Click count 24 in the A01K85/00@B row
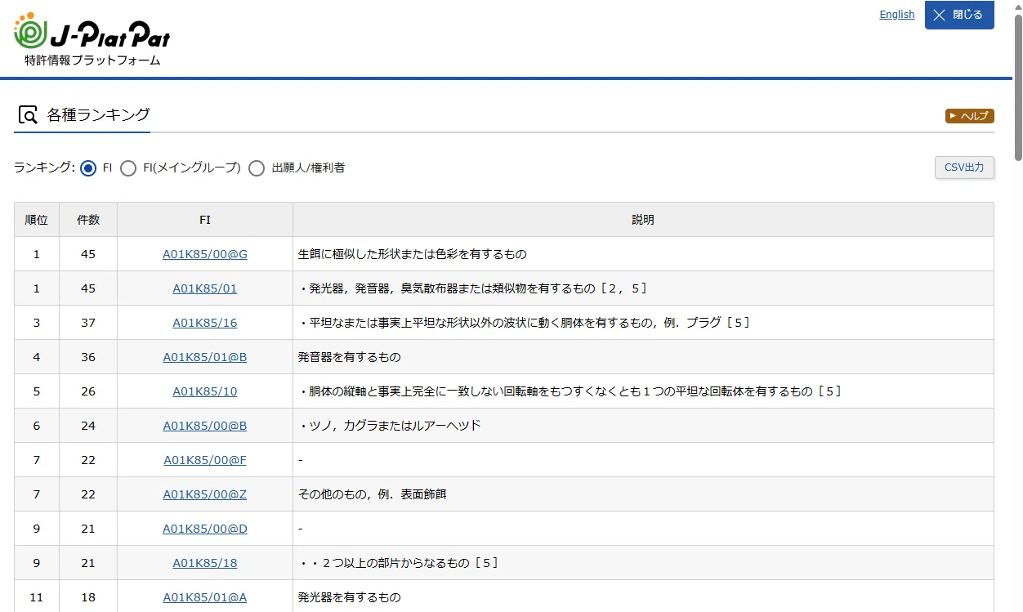The image size is (1023, 612). pos(88,426)
